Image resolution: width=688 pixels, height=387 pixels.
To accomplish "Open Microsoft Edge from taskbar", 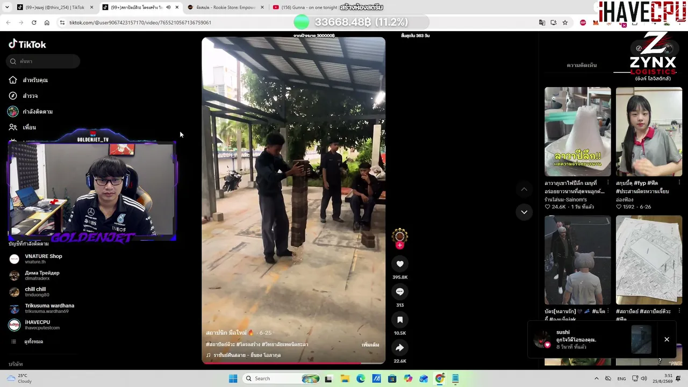I will [360, 378].
